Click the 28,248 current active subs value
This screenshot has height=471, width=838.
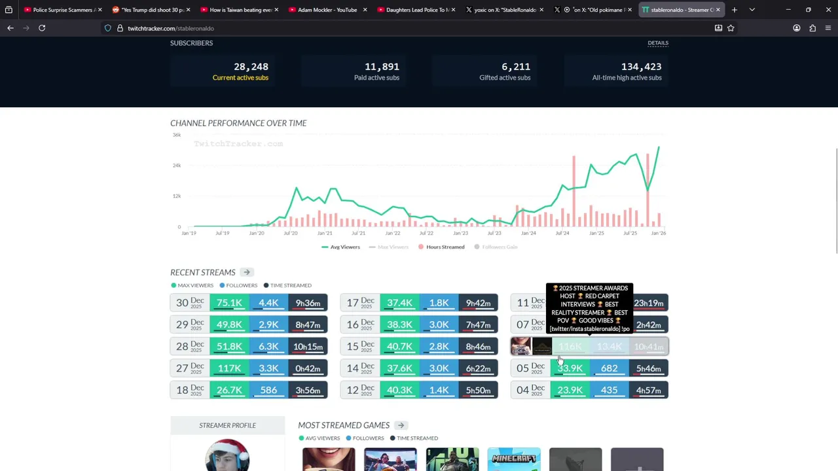(251, 67)
